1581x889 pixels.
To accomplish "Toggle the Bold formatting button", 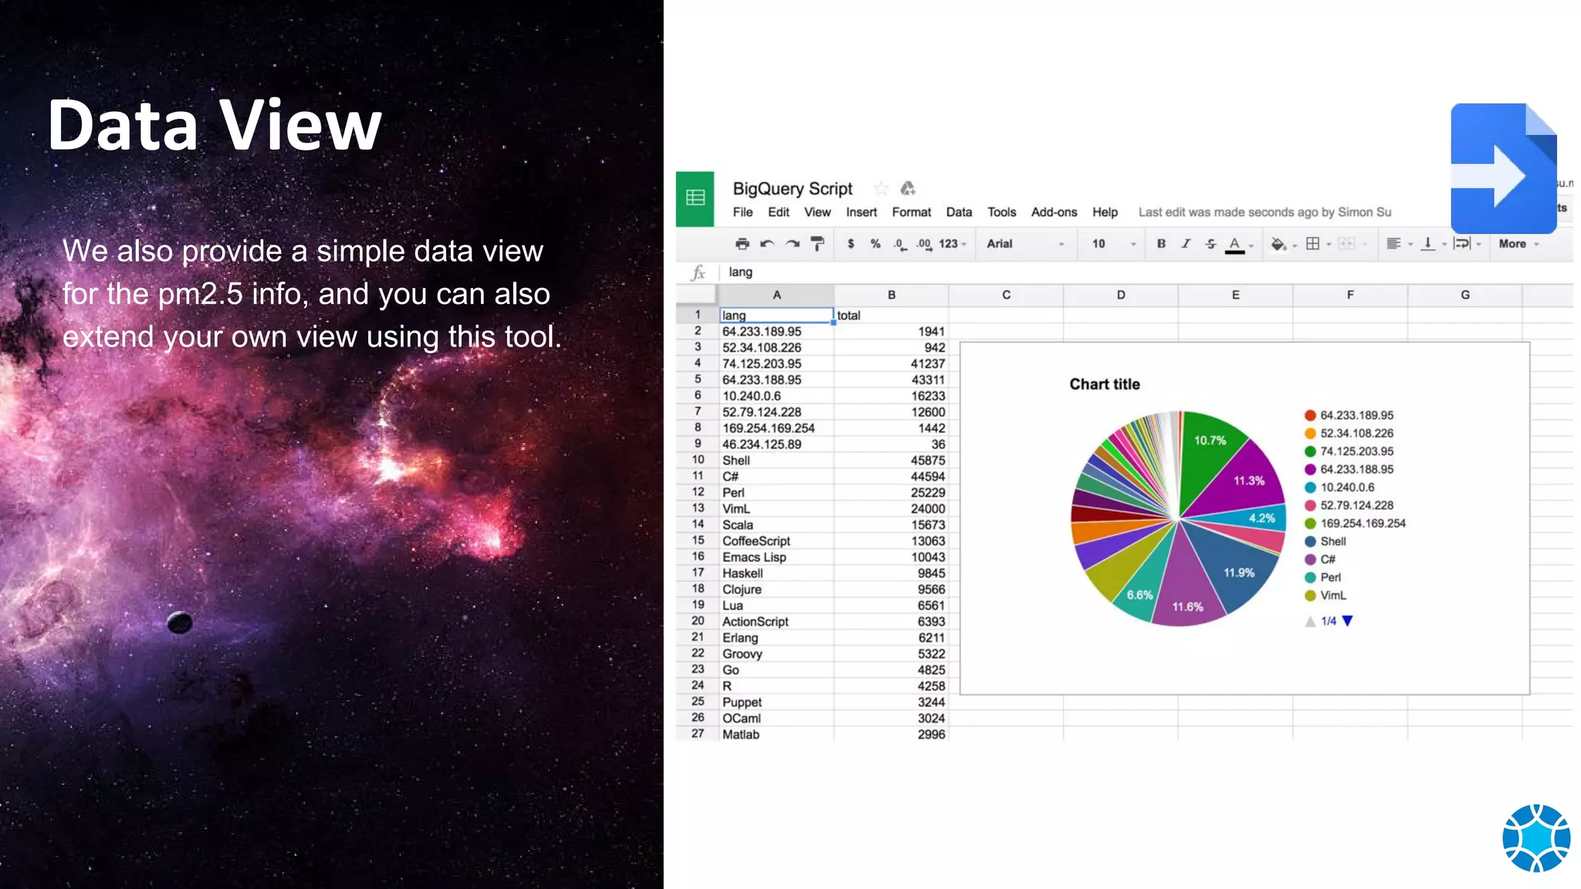I will tap(1161, 244).
